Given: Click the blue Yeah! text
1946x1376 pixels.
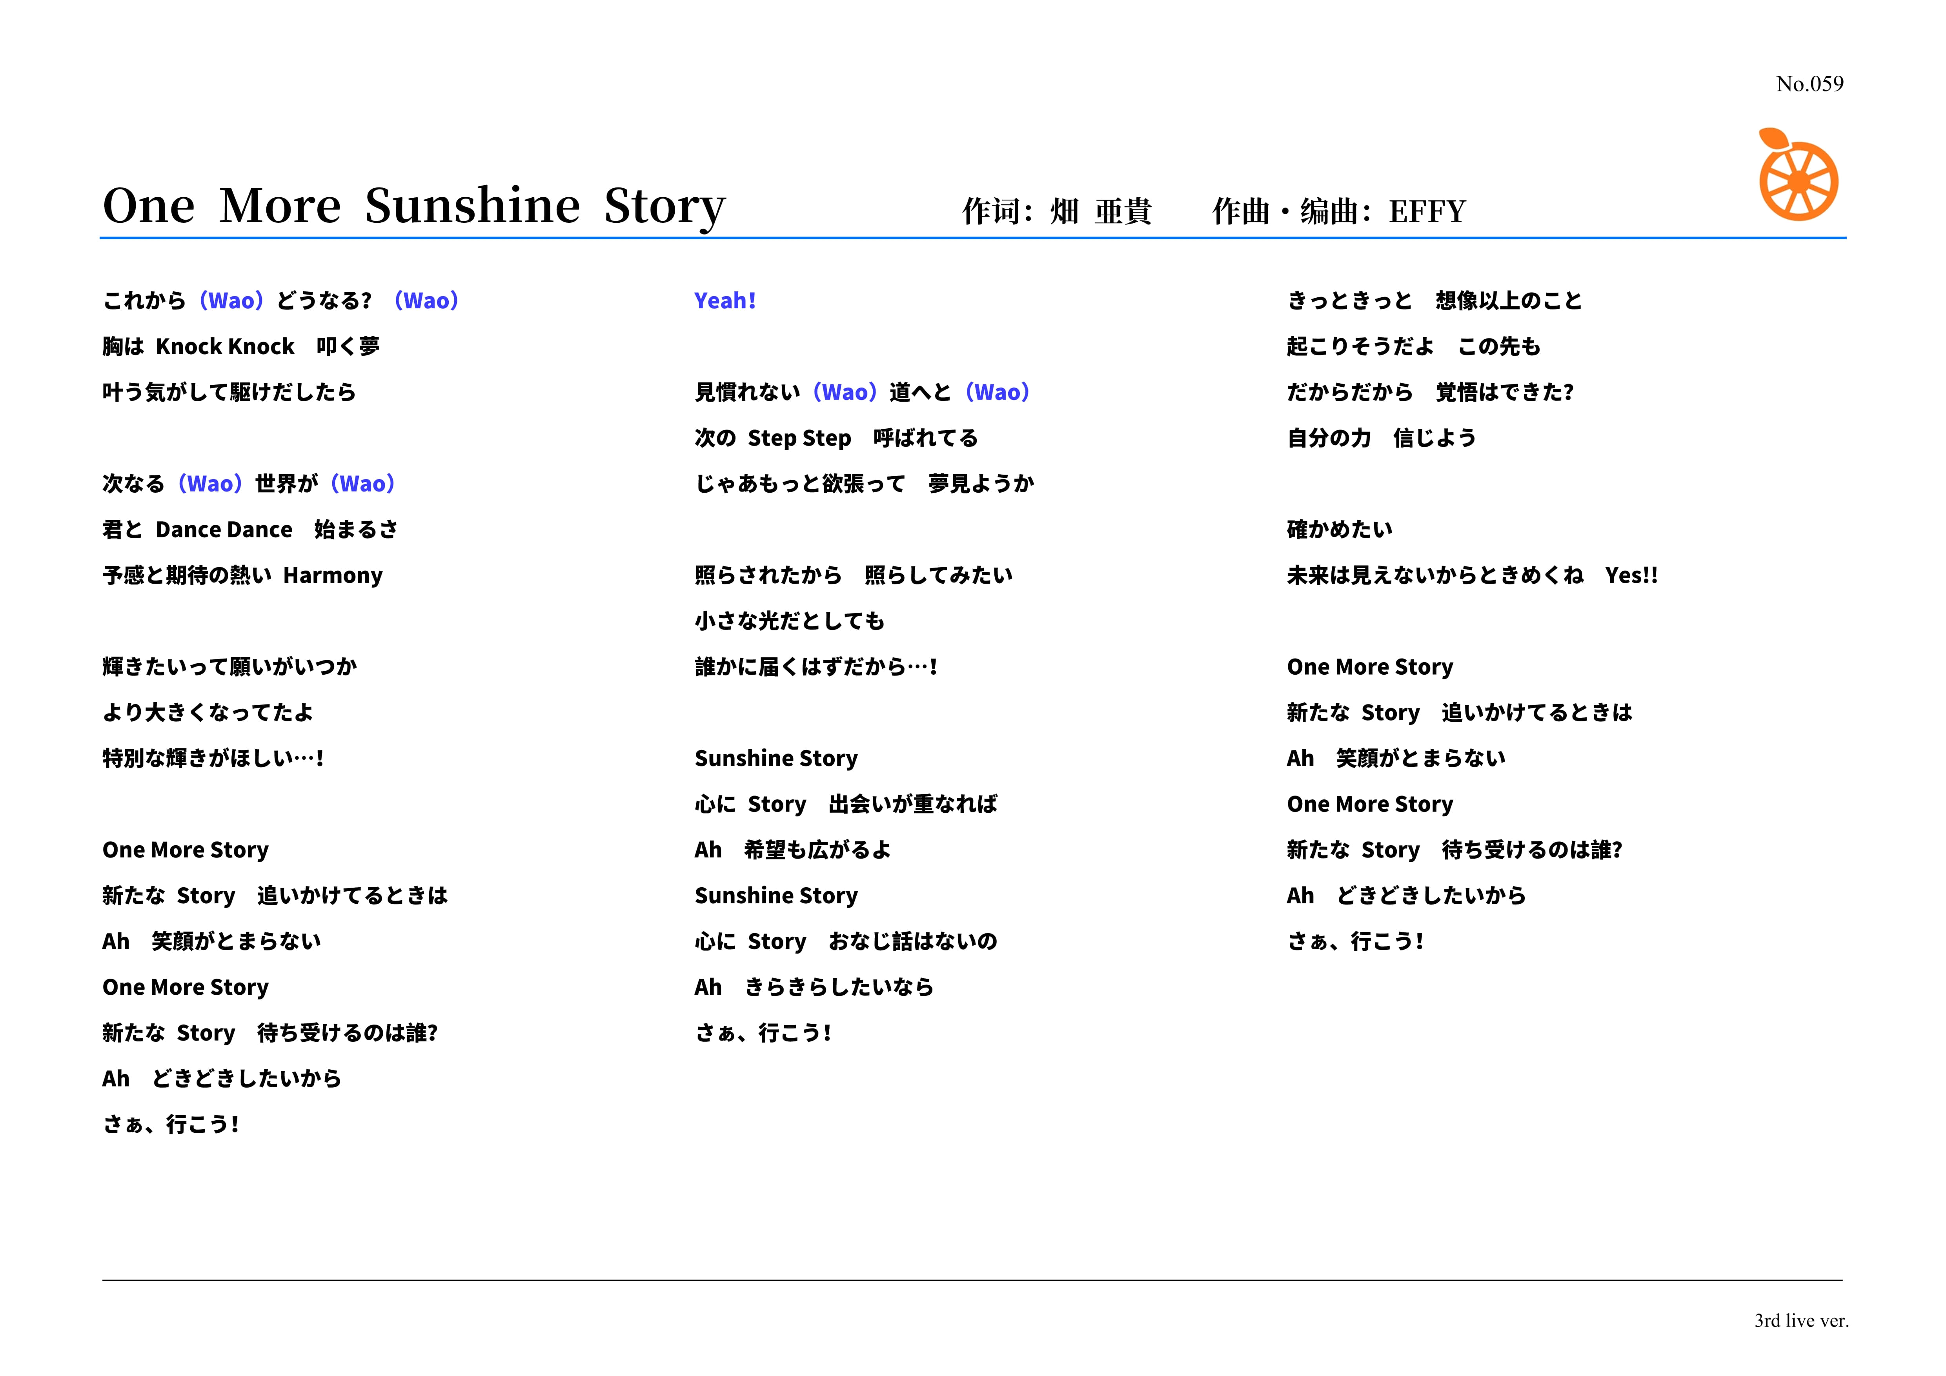Looking at the screenshot, I should click(x=725, y=301).
